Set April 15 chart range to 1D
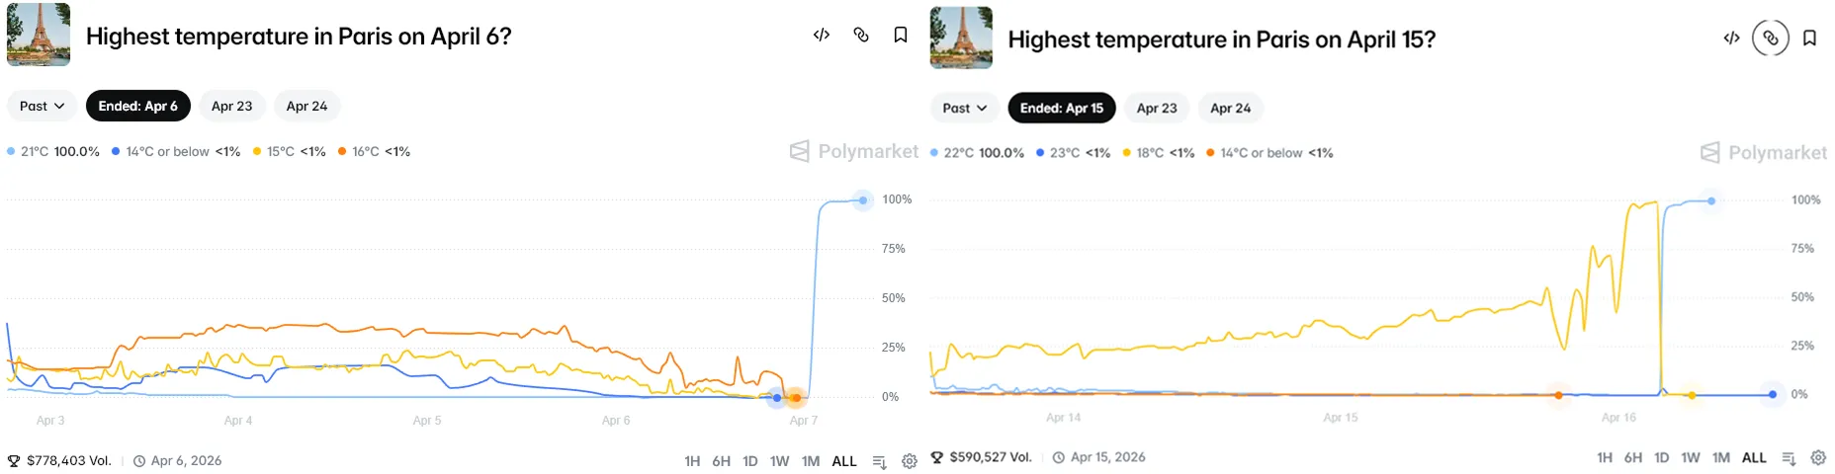This screenshot has height=474, width=1835. click(1661, 457)
